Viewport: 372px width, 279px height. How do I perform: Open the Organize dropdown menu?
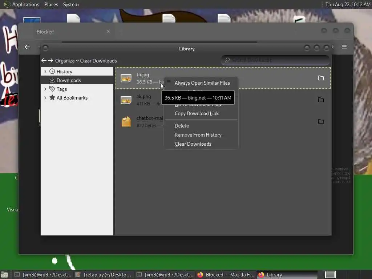67,61
